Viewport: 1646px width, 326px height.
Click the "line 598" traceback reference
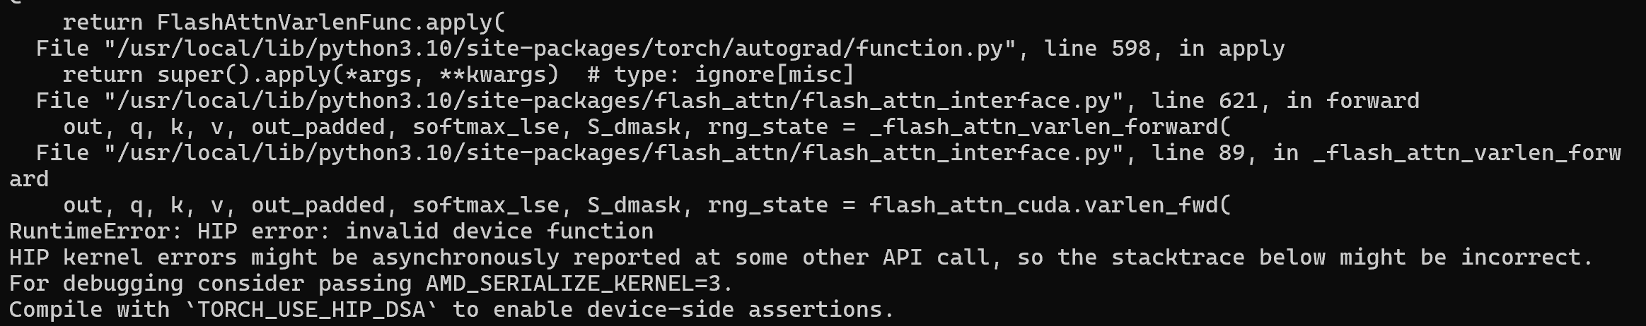[1097, 49]
